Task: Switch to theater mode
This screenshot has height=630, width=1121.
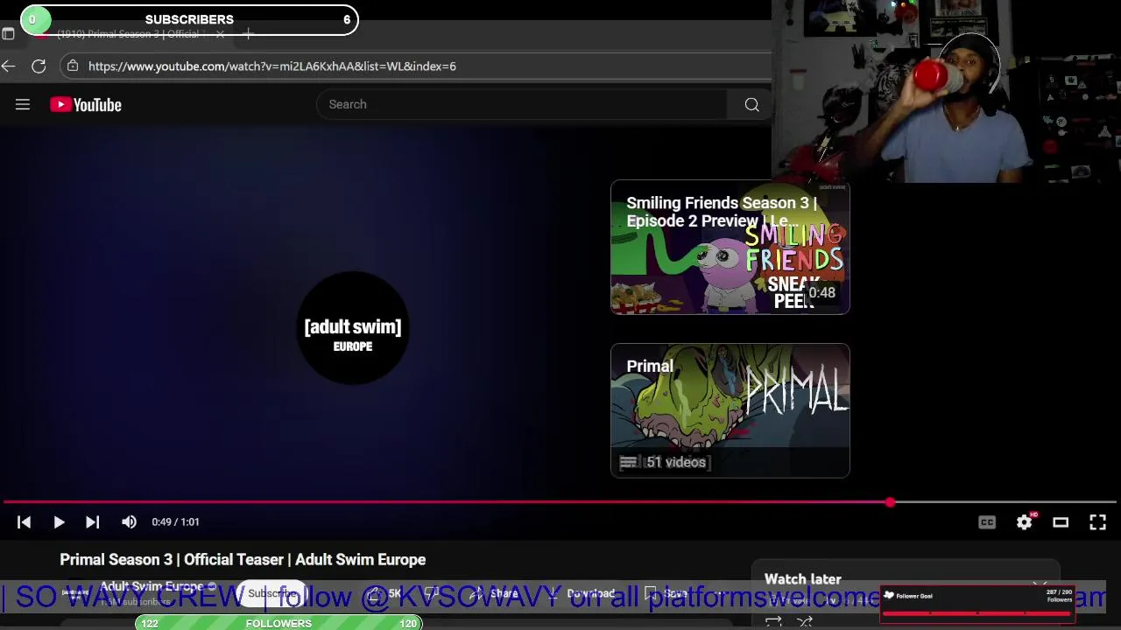Action: click(1061, 522)
